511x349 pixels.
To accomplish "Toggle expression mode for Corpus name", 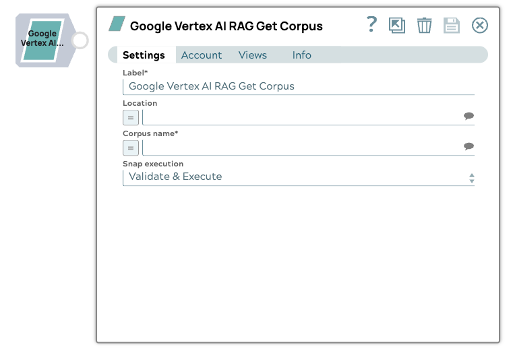I will pyautogui.click(x=131, y=148).
